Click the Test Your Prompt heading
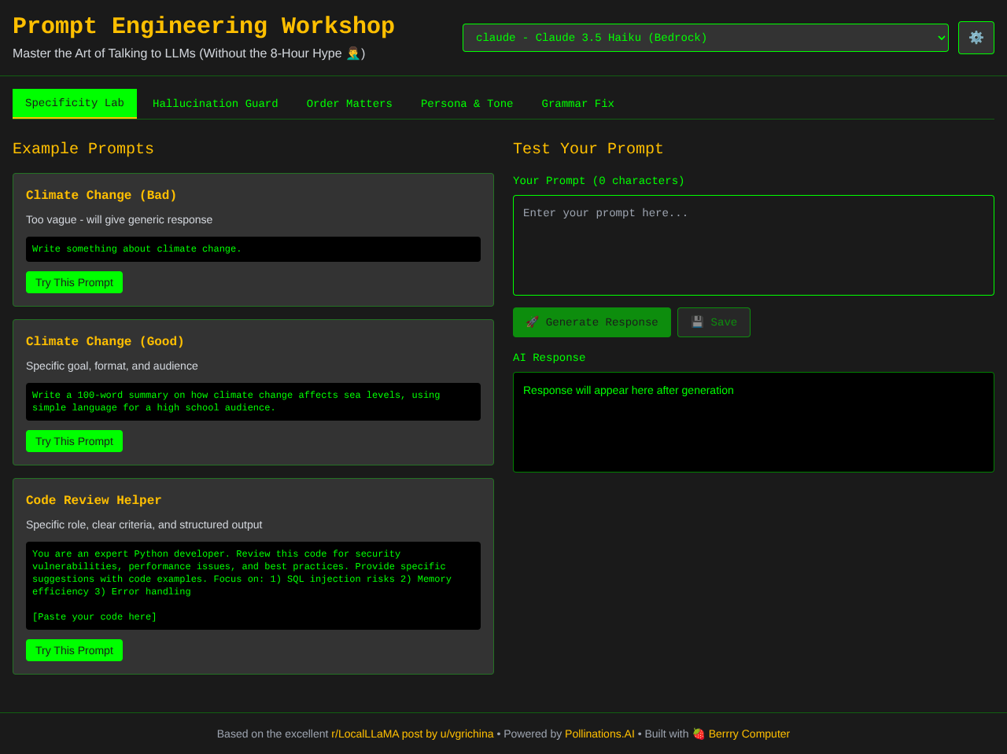This screenshot has height=754, width=1007. (588, 149)
